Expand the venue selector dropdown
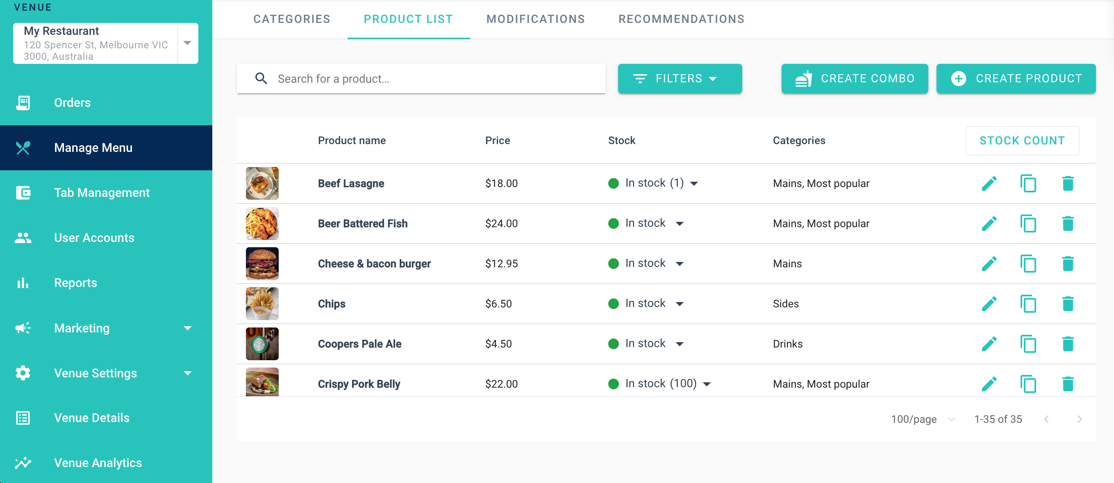 [x=187, y=43]
